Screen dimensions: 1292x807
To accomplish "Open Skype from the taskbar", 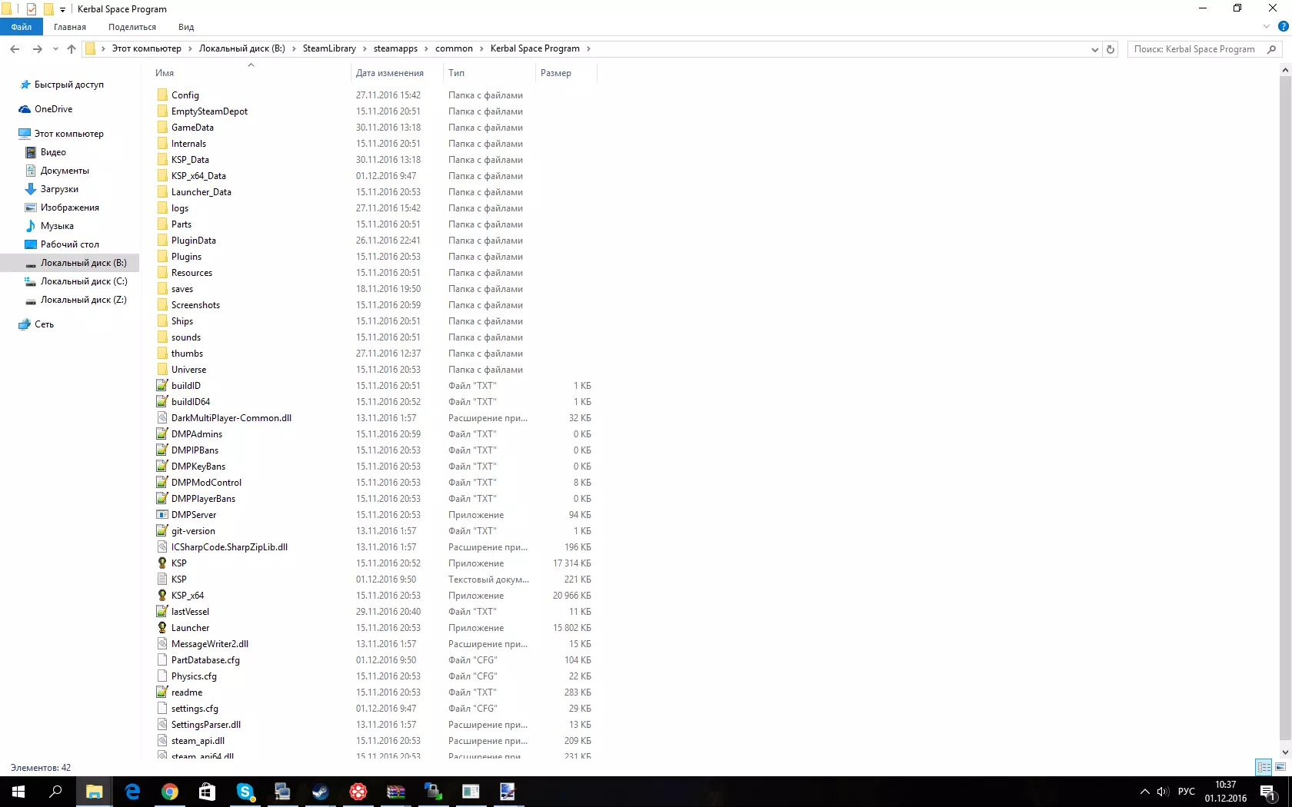I will point(245,792).
